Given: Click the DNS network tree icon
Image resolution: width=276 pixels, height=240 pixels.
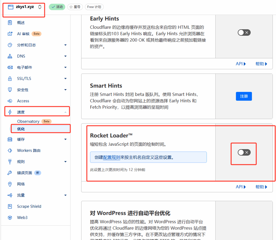Looking at the screenshot, I should (x=10, y=56).
